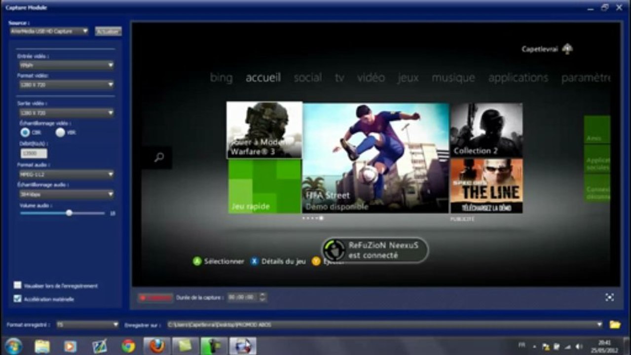The image size is (631, 355).
Task: Click the Capetlevrai avatar icon
Action: [x=567, y=49]
